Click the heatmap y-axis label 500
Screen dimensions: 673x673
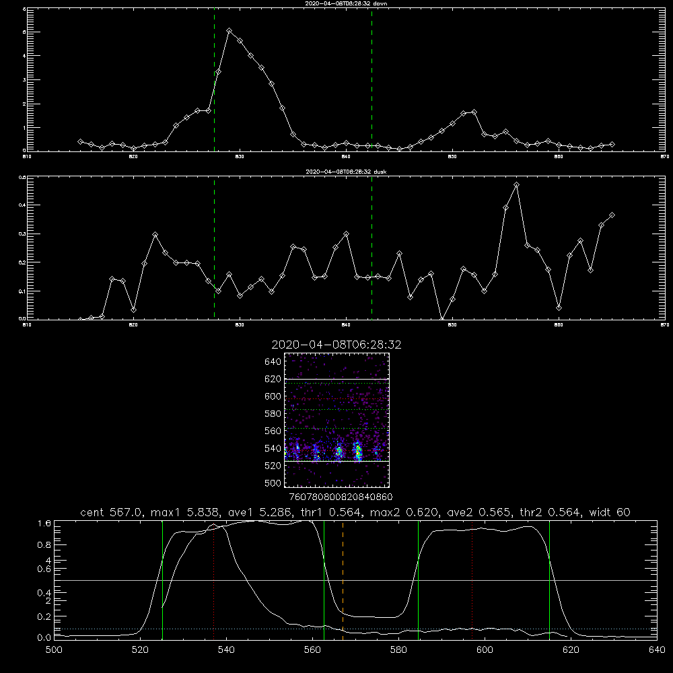273,483
